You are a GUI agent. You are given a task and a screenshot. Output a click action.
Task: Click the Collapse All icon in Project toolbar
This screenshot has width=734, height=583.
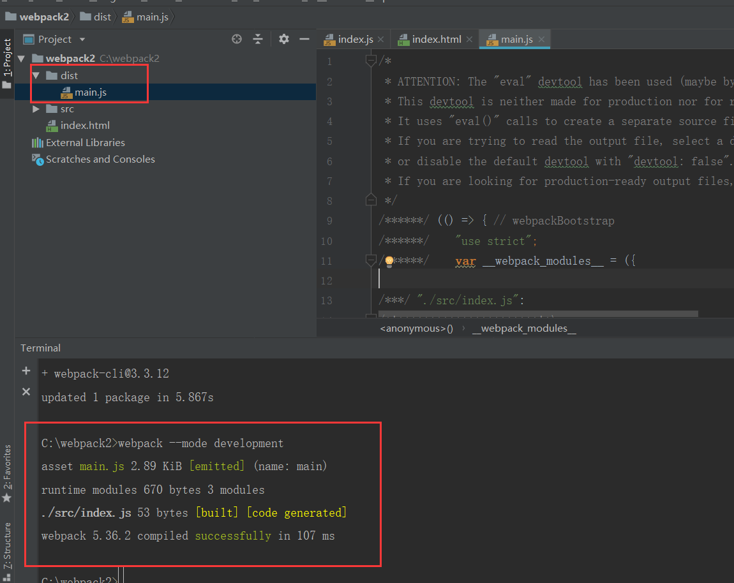(x=258, y=39)
